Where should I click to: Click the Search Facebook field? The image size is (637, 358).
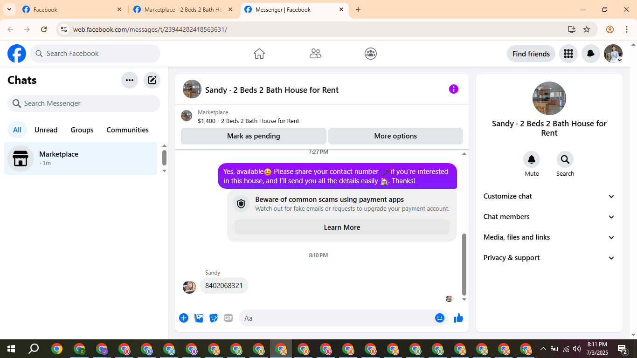pyautogui.click(x=95, y=54)
